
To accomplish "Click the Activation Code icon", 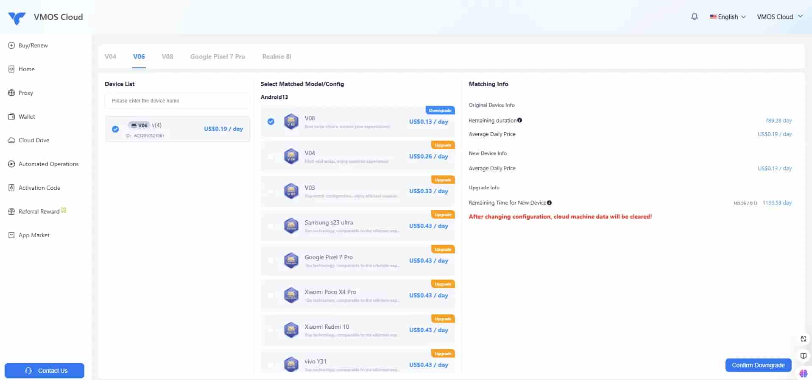I will click(11, 188).
